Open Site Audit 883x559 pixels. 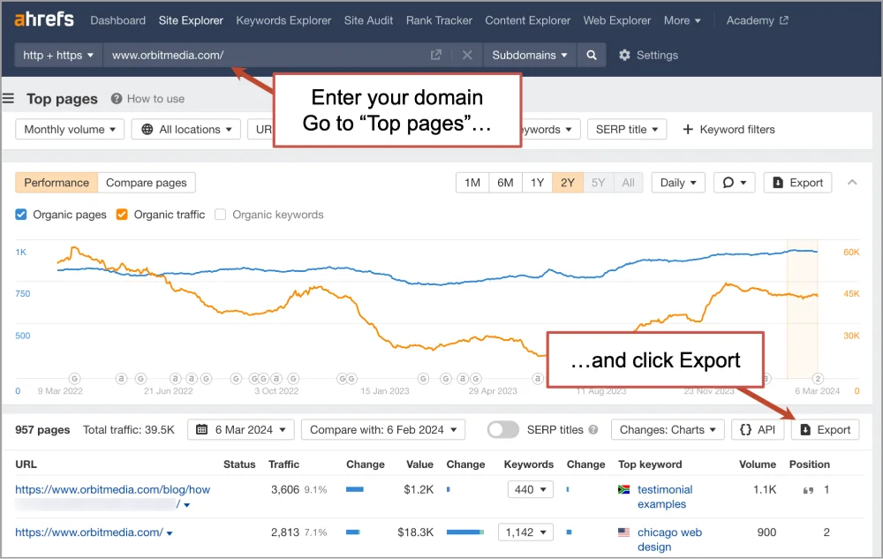tap(368, 20)
